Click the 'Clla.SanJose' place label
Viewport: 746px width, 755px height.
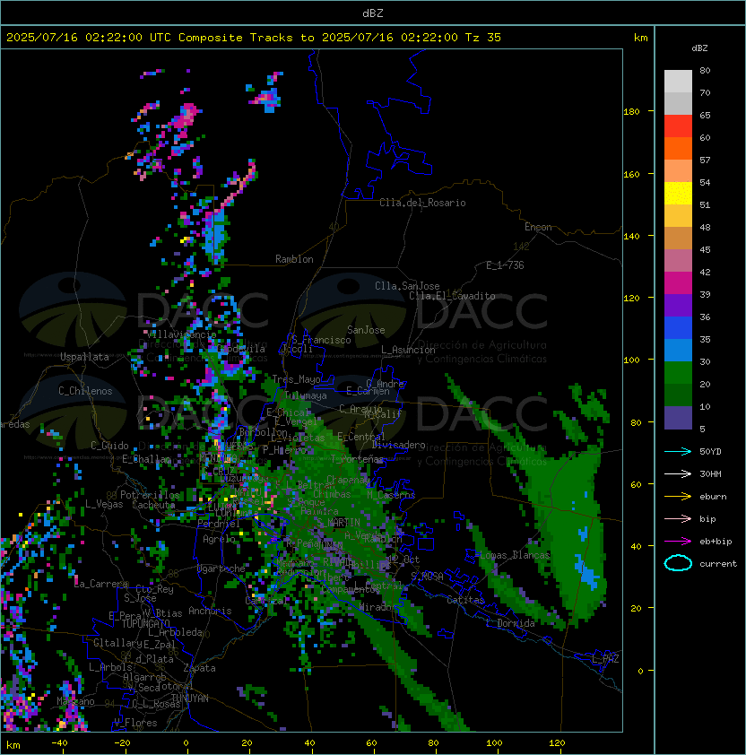pyautogui.click(x=407, y=286)
